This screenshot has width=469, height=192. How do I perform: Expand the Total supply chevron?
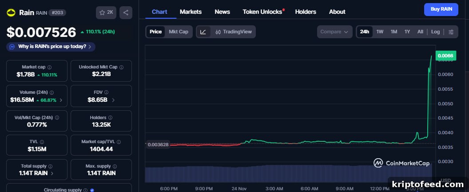52,173
